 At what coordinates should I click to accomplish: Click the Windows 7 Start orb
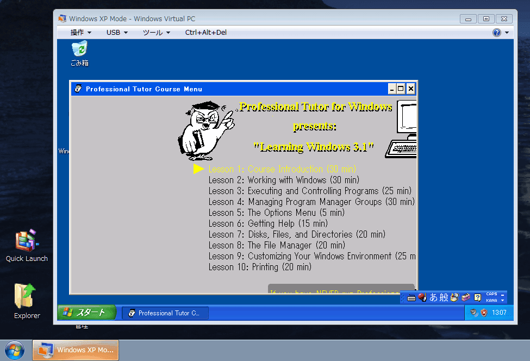14,351
